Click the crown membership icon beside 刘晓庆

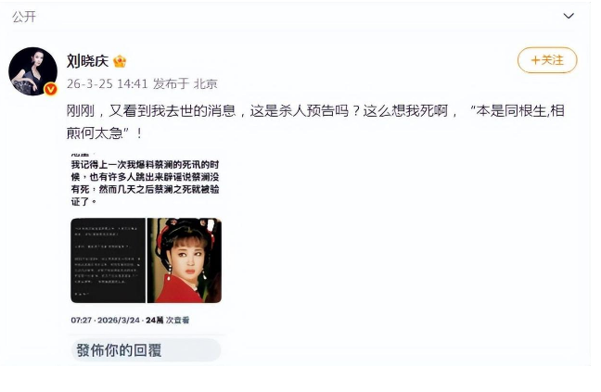(x=120, y=61)
